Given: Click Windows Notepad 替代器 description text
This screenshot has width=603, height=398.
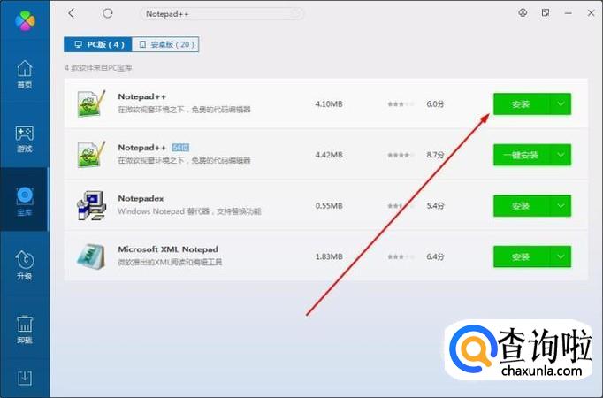Looking at the screenshot, I should (x=189, y=211).
